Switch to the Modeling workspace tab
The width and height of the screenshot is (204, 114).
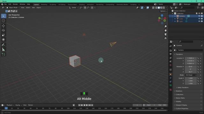pyautogui.click(x=44, y=4)
